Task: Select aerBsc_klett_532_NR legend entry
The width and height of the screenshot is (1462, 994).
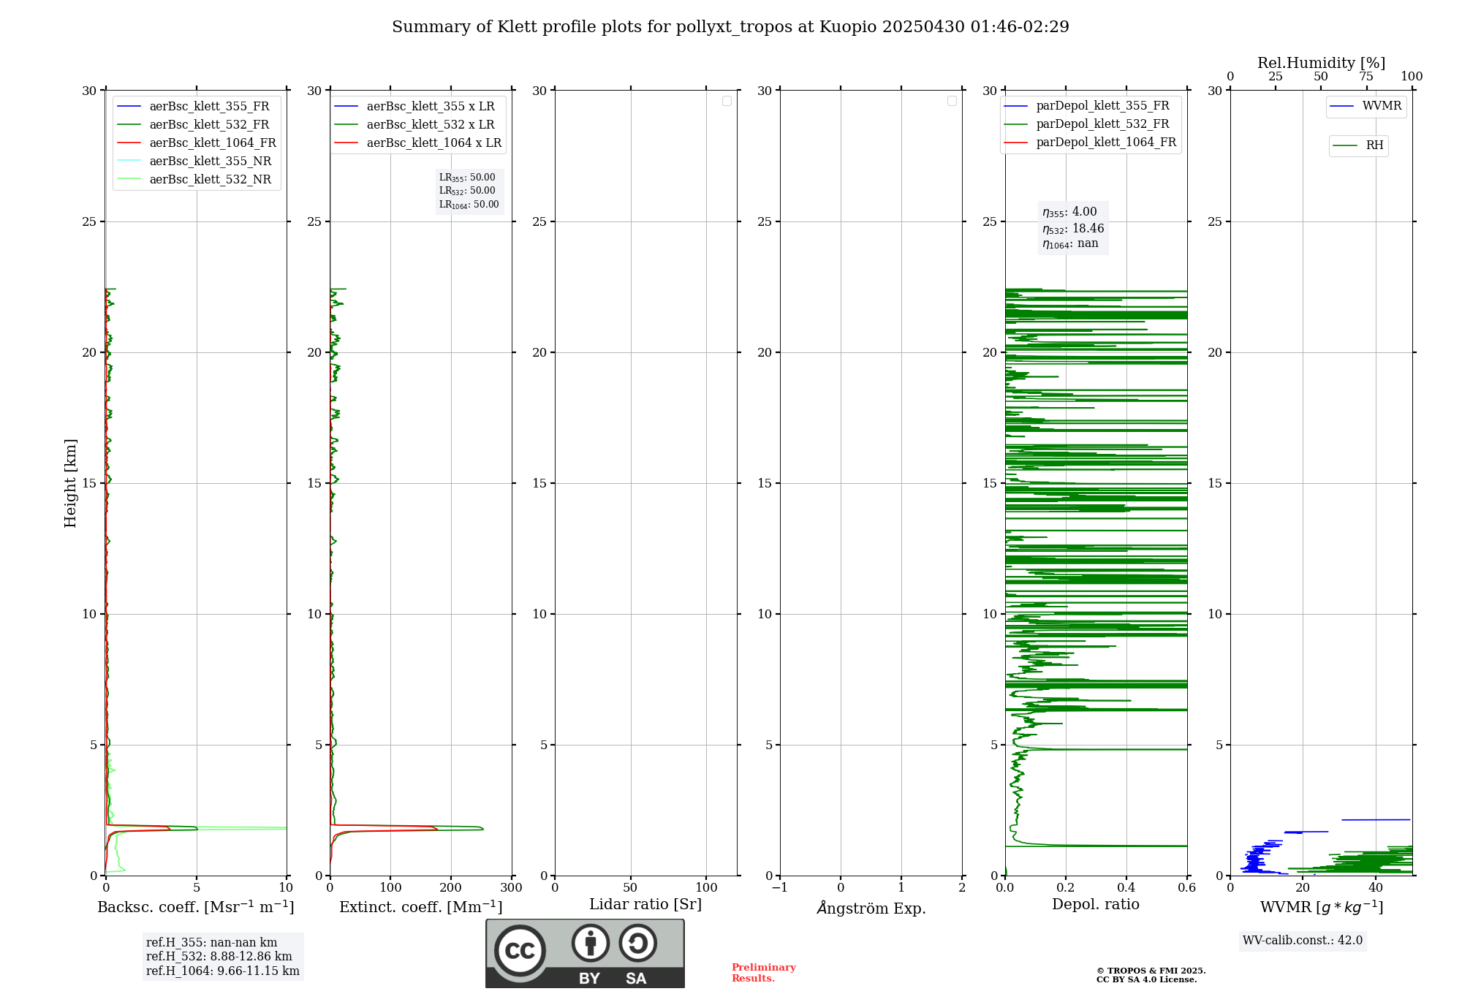Action: pyautogui.click(x=195, y=179)
